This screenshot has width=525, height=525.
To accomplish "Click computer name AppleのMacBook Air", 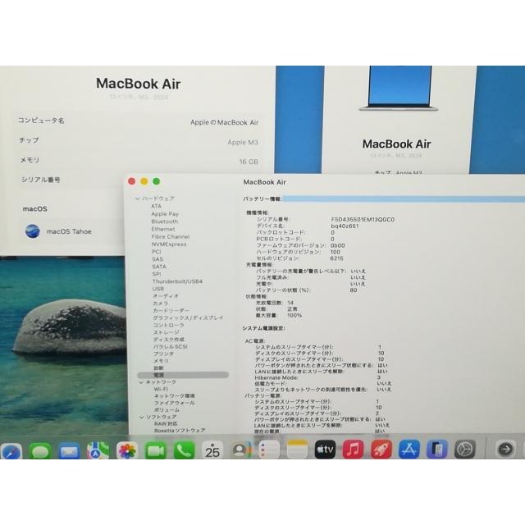I will tap(224, 122).
